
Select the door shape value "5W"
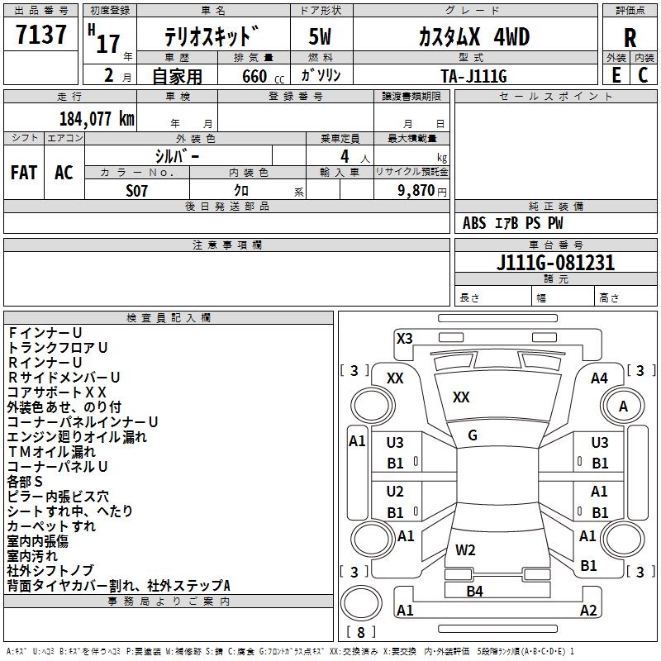point(320,36)
